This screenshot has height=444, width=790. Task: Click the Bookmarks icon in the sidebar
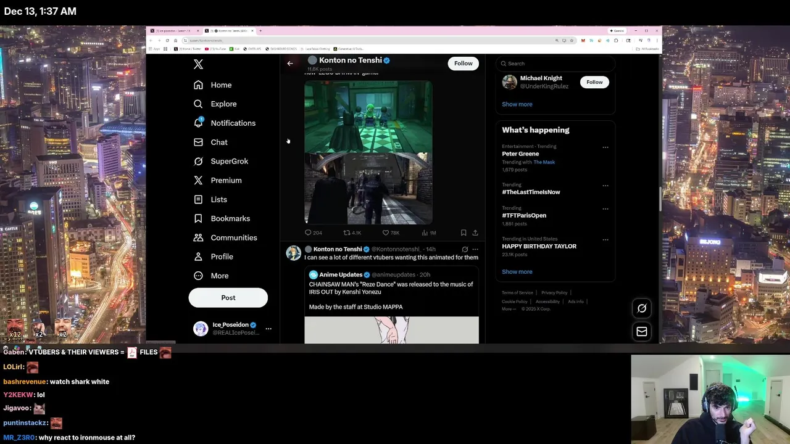198,219
